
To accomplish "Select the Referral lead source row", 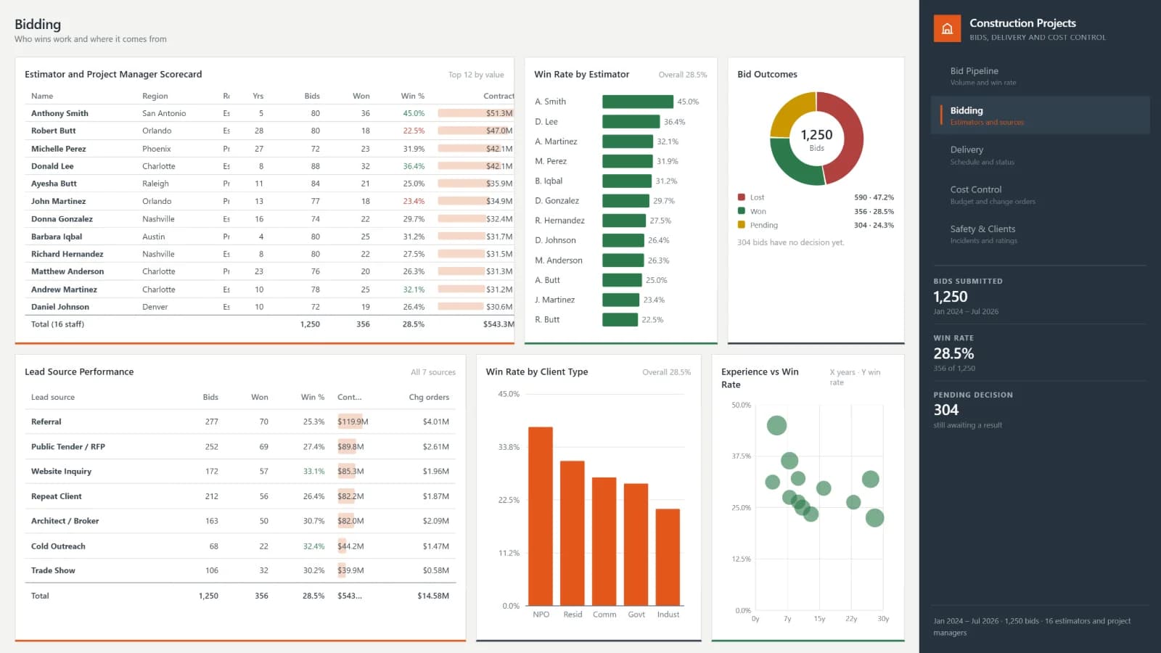I will point(240,422).
